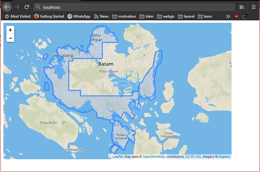Open the webgis bookmark folder
Image resolution: width=260 pixels, height=172 pixels.
click(x=166, y=16)
